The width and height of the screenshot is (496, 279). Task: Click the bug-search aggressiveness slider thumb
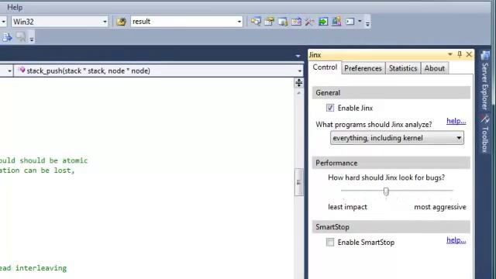(386, 191)
